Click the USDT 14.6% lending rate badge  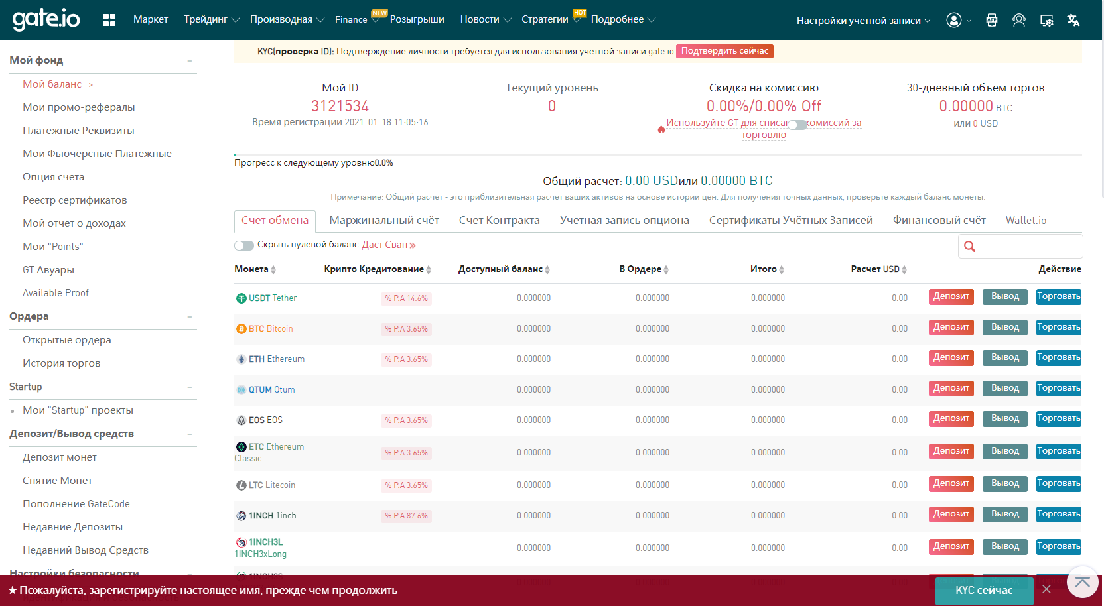click(x=406, y=298)
